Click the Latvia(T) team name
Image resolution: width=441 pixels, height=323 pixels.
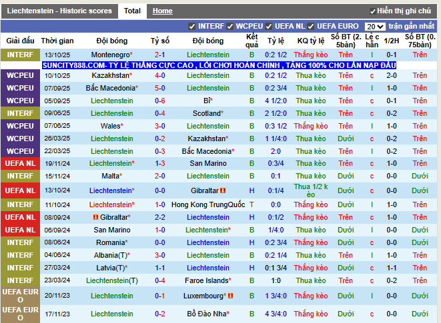pos(111,268)
